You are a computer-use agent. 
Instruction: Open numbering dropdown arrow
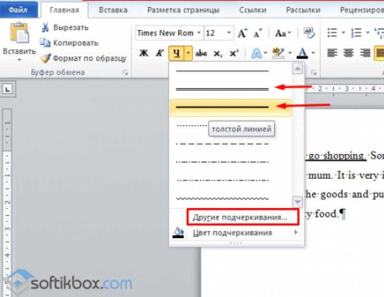[x=367, y=32]
